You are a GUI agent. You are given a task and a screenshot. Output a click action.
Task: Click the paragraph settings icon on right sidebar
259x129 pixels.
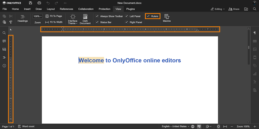(x=254, y=33)
